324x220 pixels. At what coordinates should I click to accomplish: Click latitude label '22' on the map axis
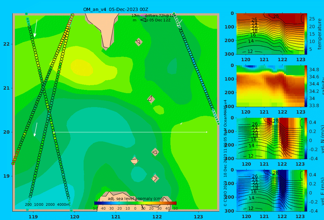click(6, 44)
